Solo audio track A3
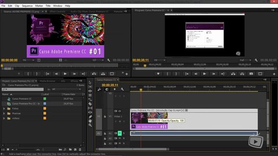This screenshot has height=156, width=278. coord(124,143)
